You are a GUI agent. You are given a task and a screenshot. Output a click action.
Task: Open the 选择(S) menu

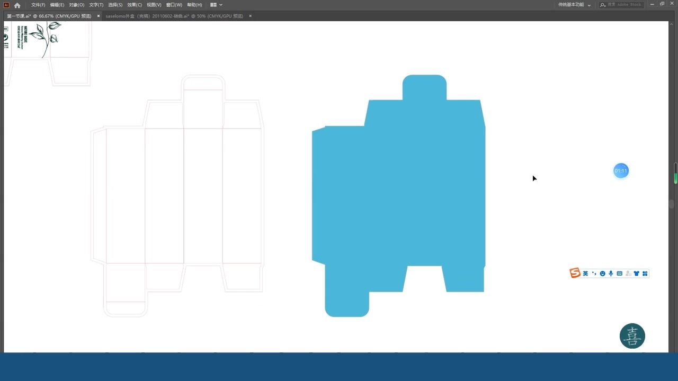(115, 5)
